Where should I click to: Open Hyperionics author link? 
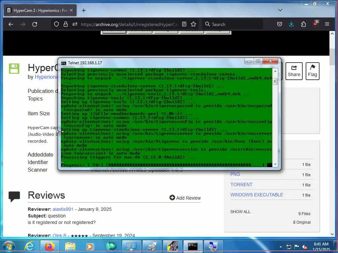tap(47, 77)
